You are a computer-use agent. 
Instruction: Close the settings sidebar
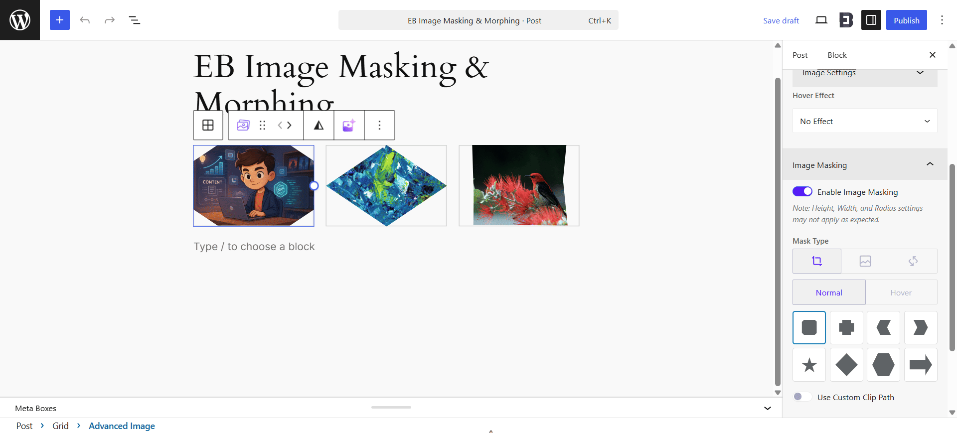[932, 55]
